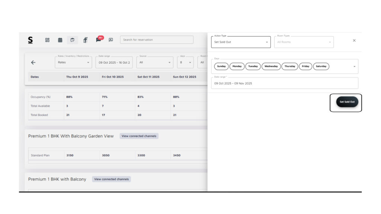Toggle the Sunday day chip
This screenshot has height=214, width=381.
[x=221, y=67]
